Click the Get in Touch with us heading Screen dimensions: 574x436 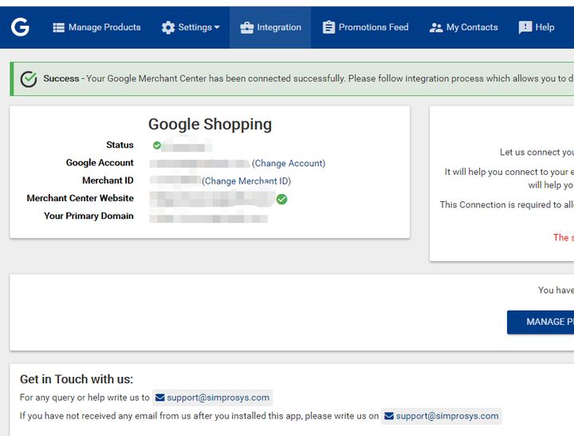(77, 379)
